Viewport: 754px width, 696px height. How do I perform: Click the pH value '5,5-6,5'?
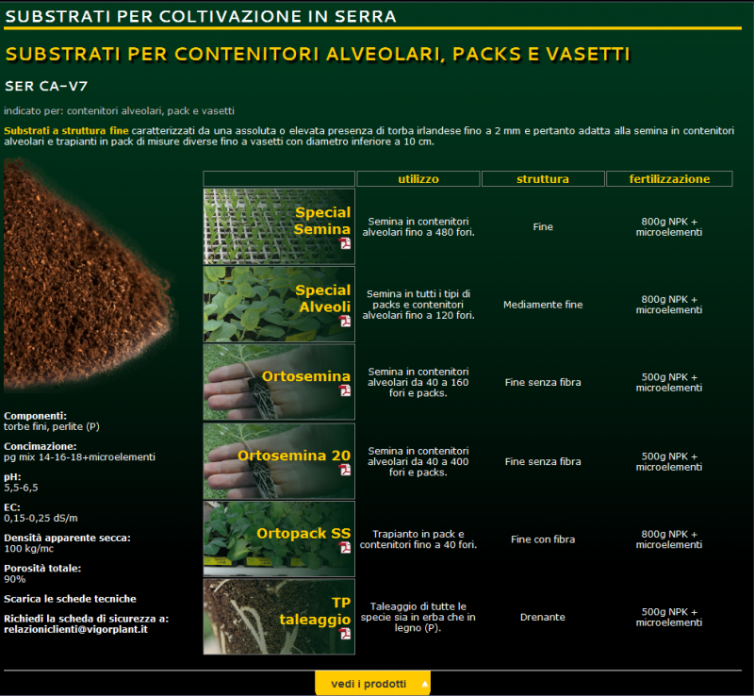tap(21, 487)
